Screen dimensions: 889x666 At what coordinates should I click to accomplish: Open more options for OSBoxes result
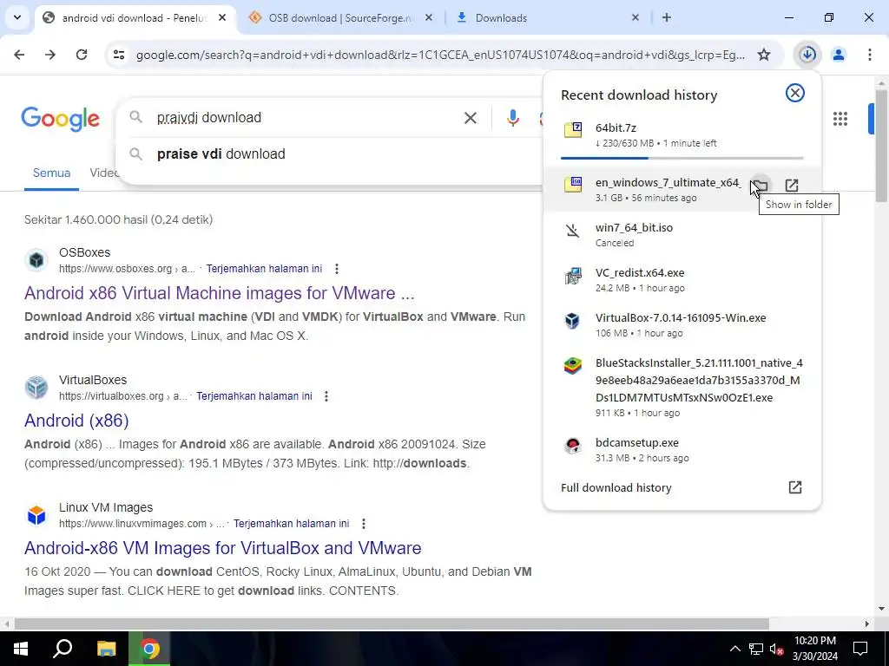click(337, 269)
